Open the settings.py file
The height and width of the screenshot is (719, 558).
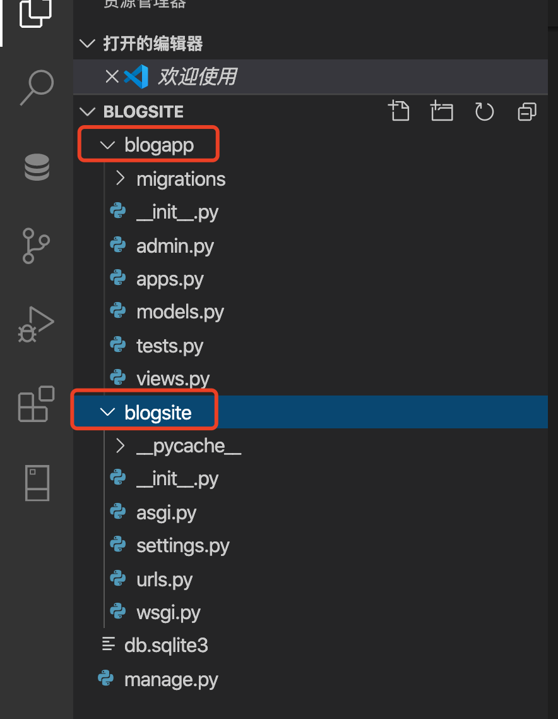tap(183, 545)
